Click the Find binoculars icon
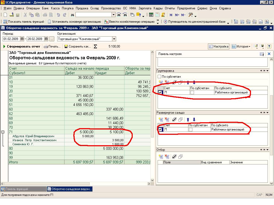This screenshot has height=205, width=274. 72,15
